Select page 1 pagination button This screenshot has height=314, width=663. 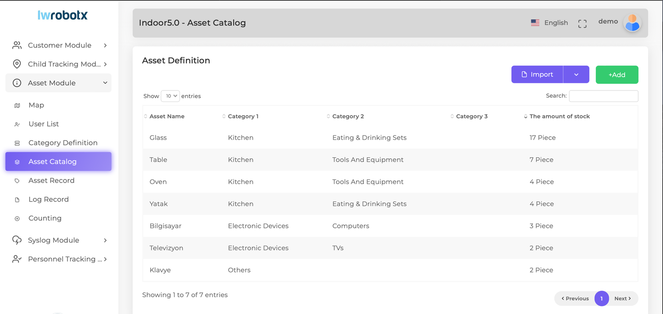click(x=602, y=299)
